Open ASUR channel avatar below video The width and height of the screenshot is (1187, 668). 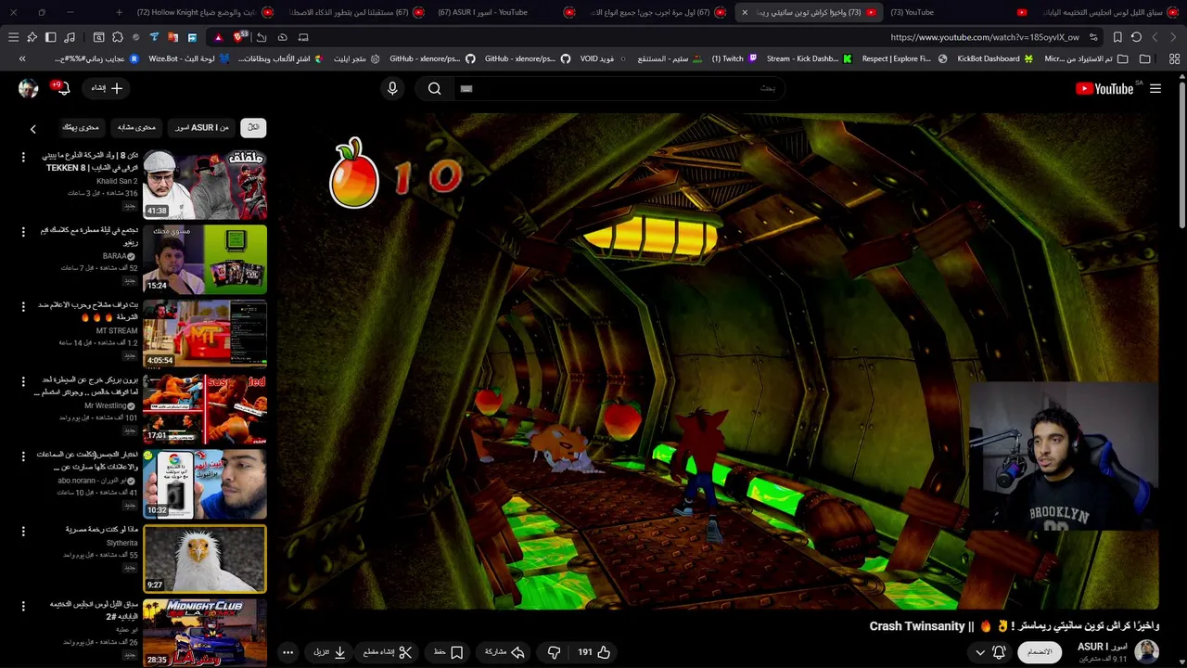tap(1147, 652)
